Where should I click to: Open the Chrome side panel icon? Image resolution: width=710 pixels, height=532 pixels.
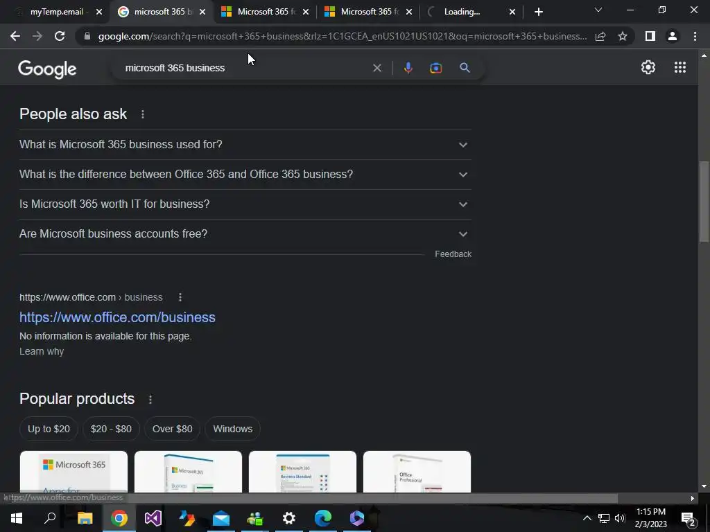650,36
